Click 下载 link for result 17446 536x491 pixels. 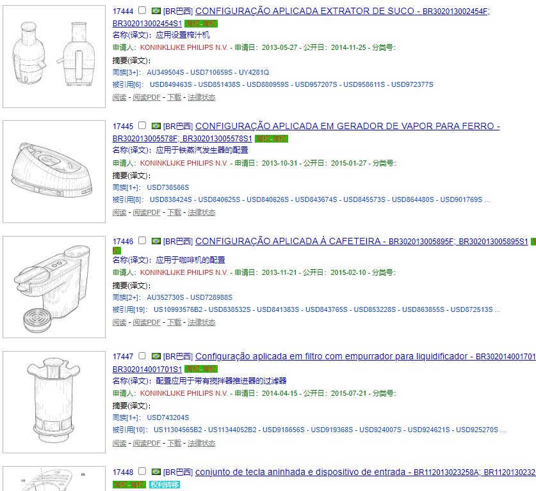coord(174,322)
